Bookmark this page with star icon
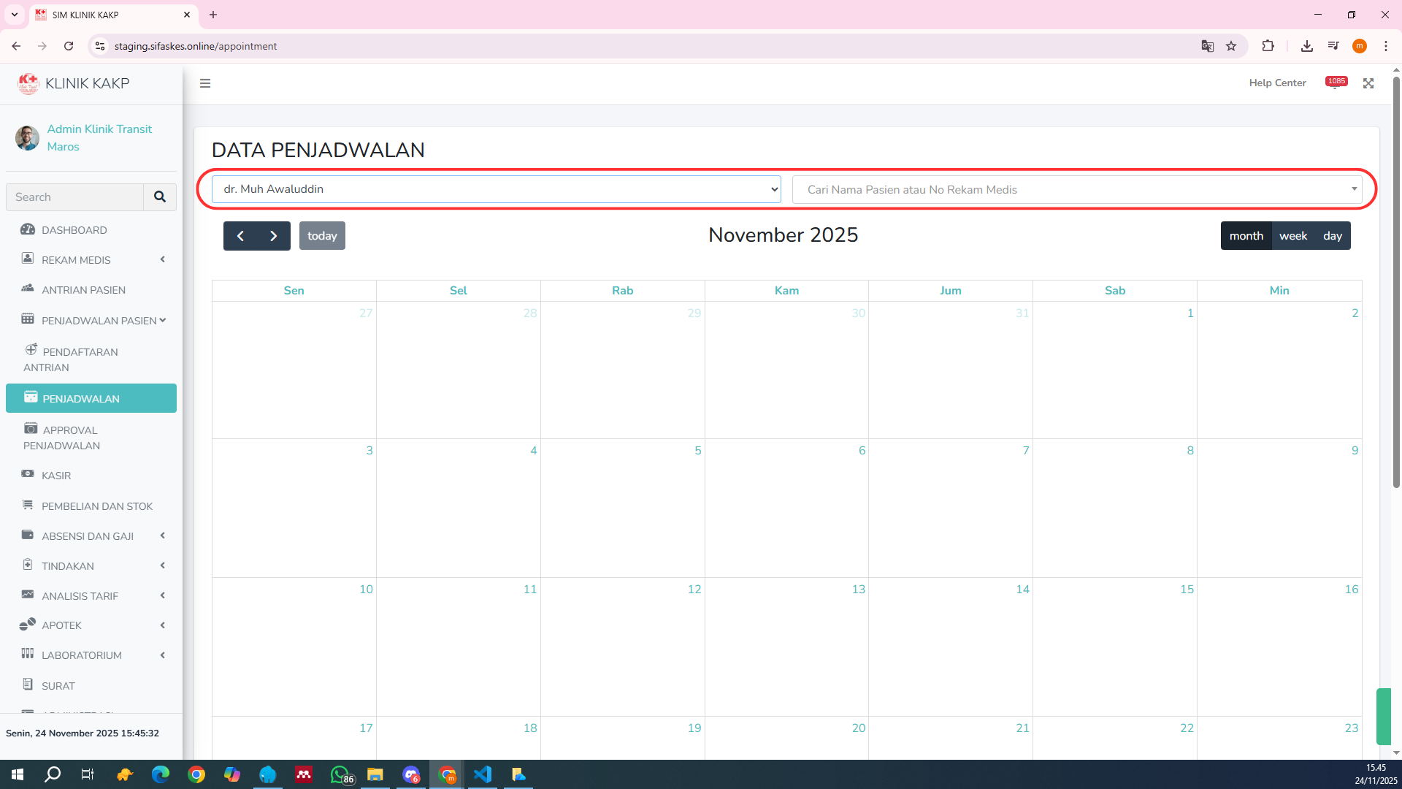The height and width of the screenshot is (789, 1402). tap(1231, 46)
